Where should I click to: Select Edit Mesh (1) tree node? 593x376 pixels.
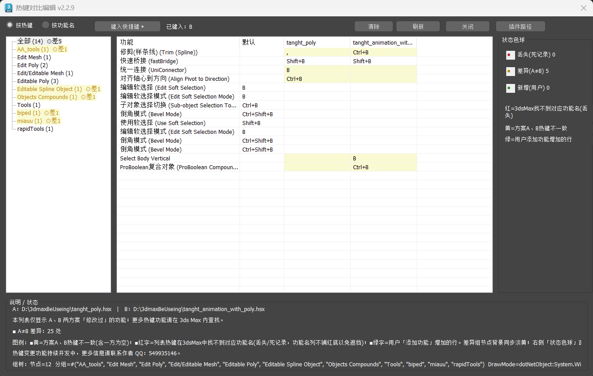point(34,57)
